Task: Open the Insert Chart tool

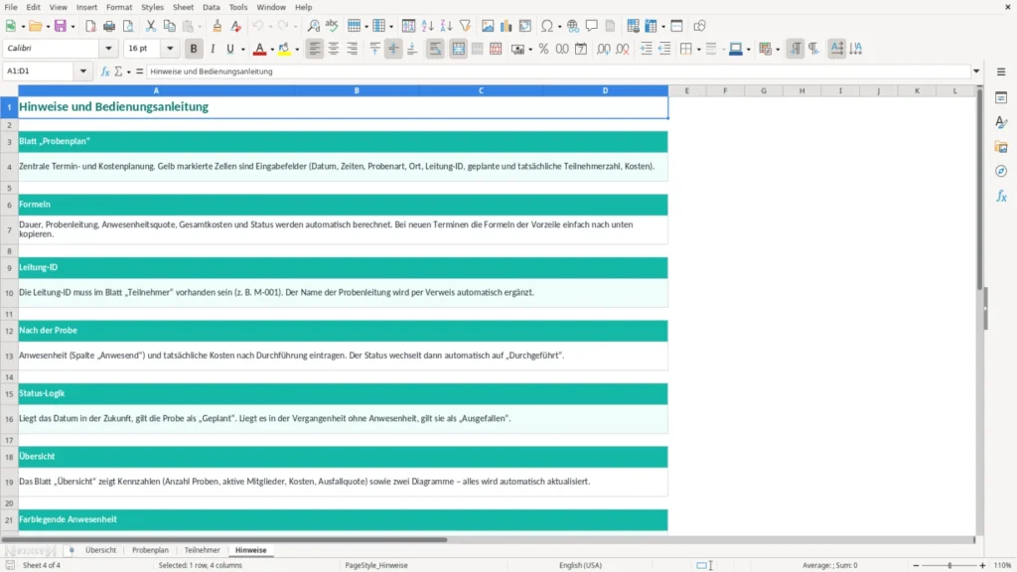Action: click(506, 26)
